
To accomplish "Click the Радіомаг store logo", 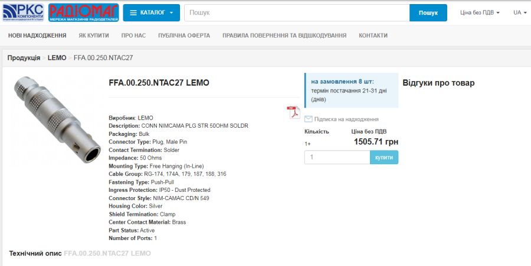I will (84, 12).
